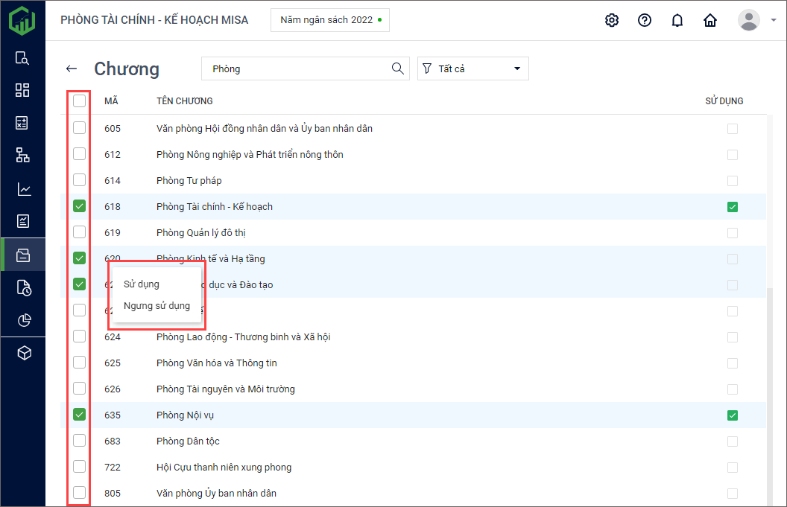Open the line chart sidebar icon
The height and width of the screenshot is (507, 787).
tap(23, 189)
